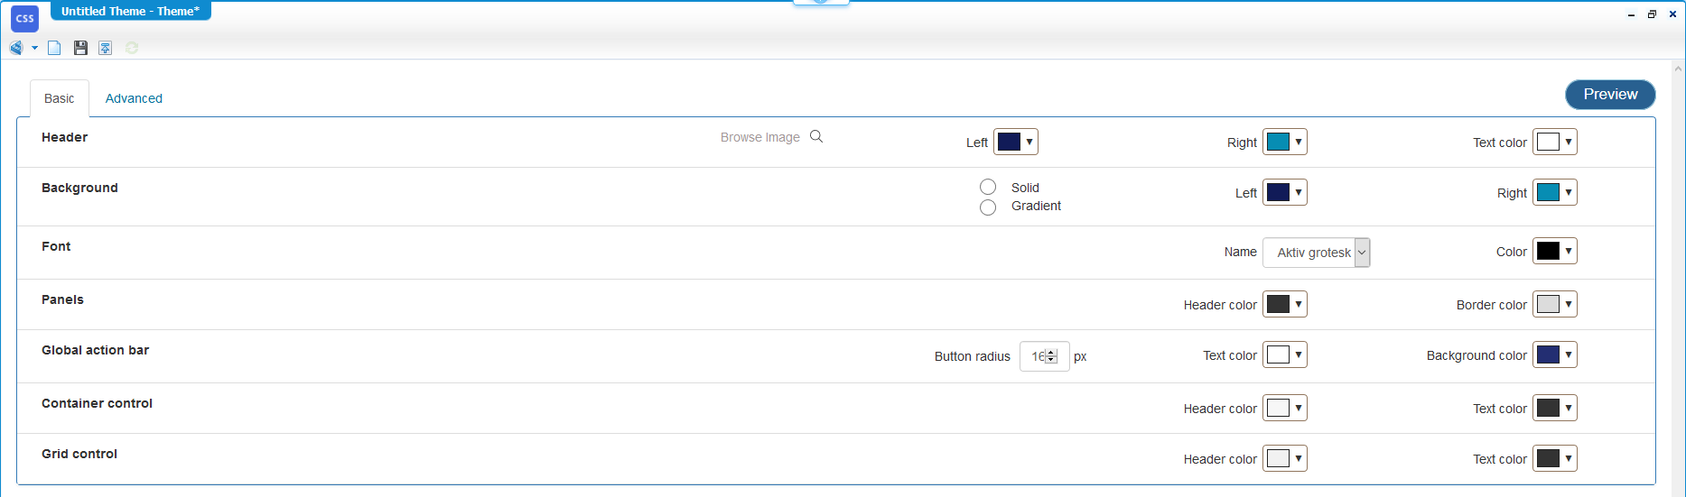Restore the window using the restore icon
The width and height of the screenshot is (1686, 497).
pyautogui.click(x=1652, y=14)
